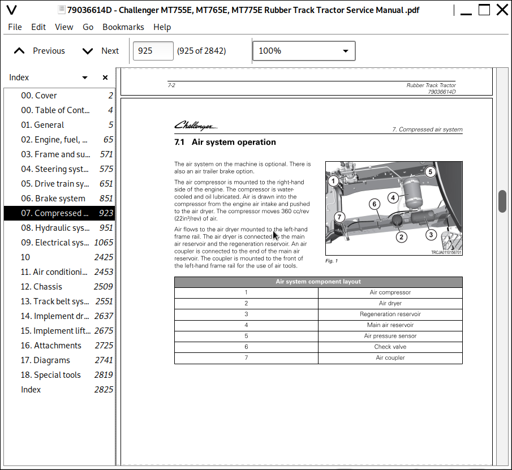Select 00. Cover in the index
This screenshot has height=470, width=512.
(59, 96)
